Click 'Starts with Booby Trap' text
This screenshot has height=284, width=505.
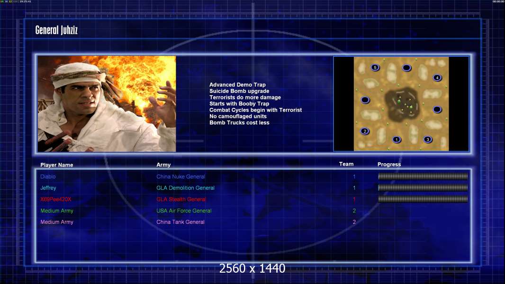239,104
